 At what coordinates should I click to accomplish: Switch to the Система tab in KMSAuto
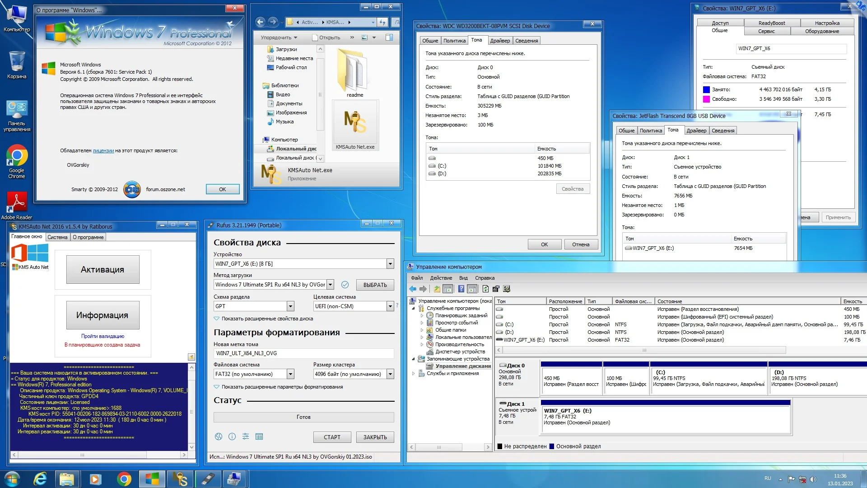(x=57, y=237)
